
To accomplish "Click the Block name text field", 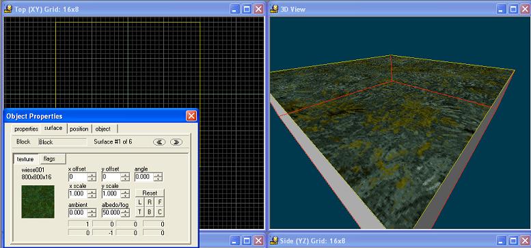I will point(62,142).
